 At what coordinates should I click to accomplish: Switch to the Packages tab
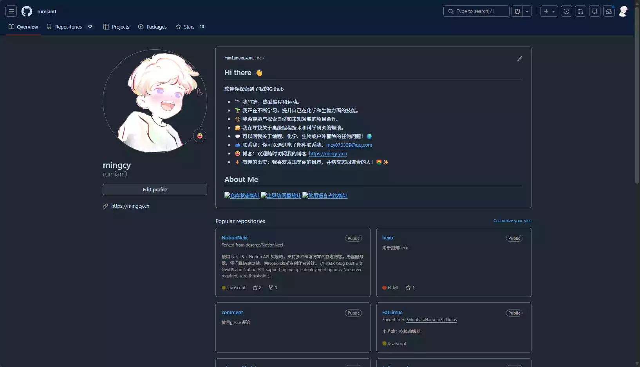pyautogui.click(x=152, y=27)
